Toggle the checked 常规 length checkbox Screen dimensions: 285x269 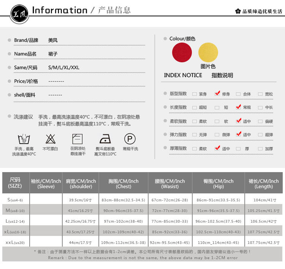coord(238,107)
